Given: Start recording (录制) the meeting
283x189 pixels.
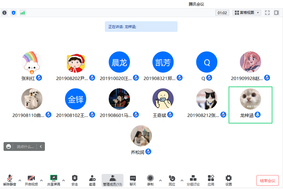Looking at the screenshot, I should (x=150, y=180).
